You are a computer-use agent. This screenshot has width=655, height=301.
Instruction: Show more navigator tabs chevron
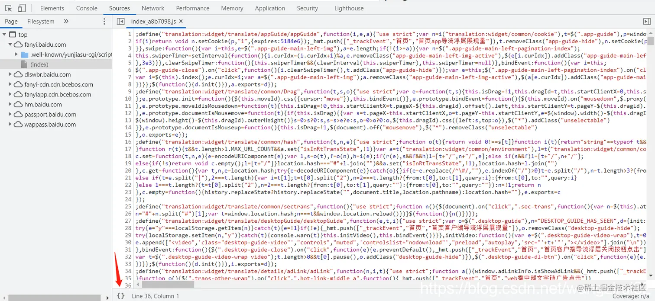click(x=66, y=21)
